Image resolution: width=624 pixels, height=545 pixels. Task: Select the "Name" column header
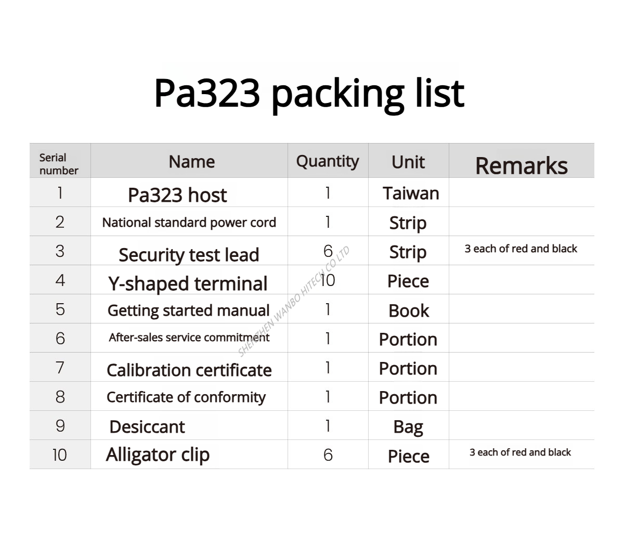(x=191, y=162)
